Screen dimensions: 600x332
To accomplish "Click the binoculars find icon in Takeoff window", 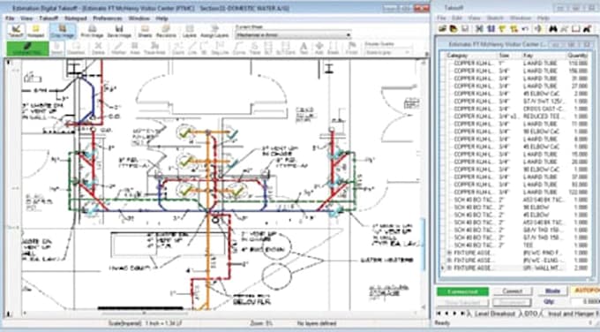I will click(x=552, y=28).
